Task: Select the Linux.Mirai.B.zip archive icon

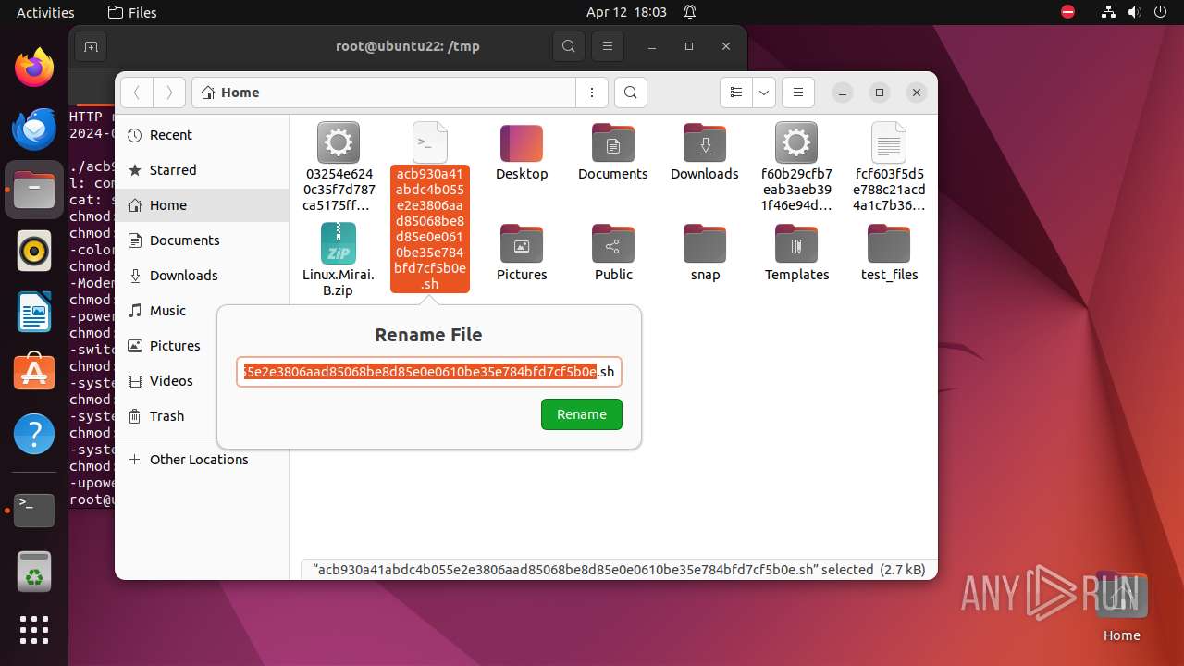Action: coord(339,243)
